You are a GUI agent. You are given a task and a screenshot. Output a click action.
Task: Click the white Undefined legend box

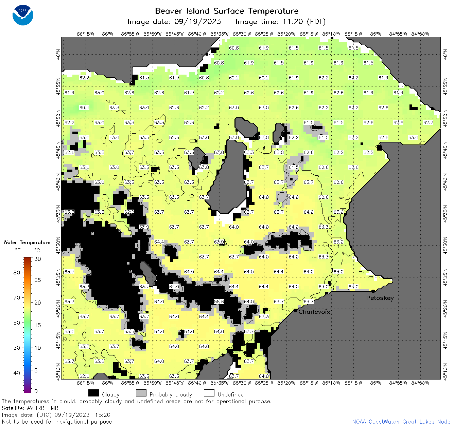tap(209, 393)
